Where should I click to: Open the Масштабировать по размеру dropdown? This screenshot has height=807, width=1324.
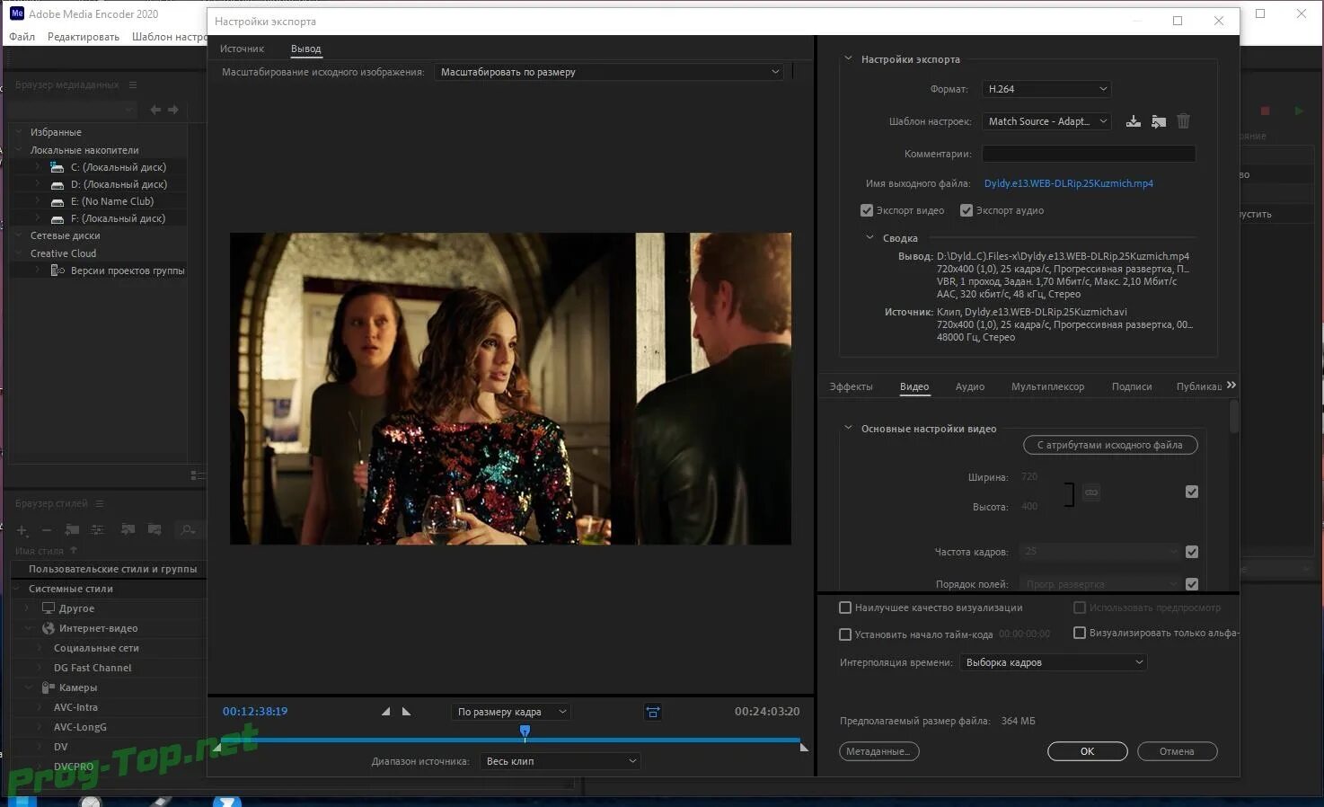(x=608, y=72)
